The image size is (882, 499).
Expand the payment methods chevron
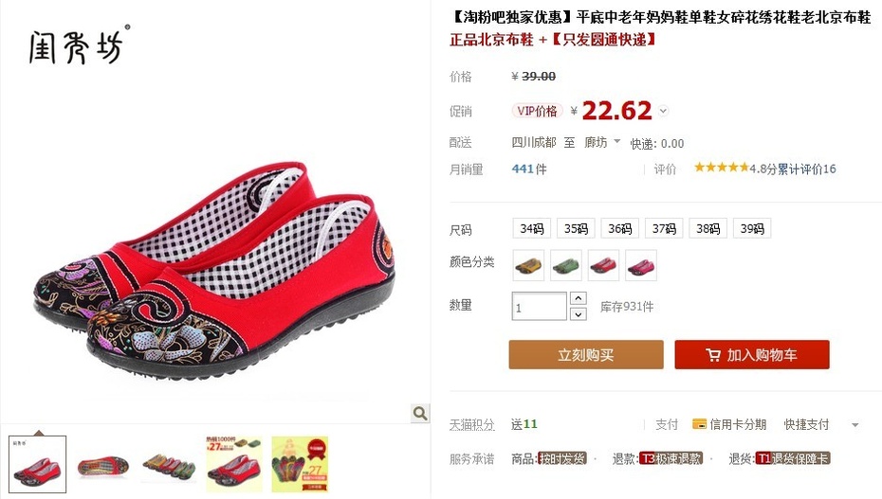(x=855, y=425)
